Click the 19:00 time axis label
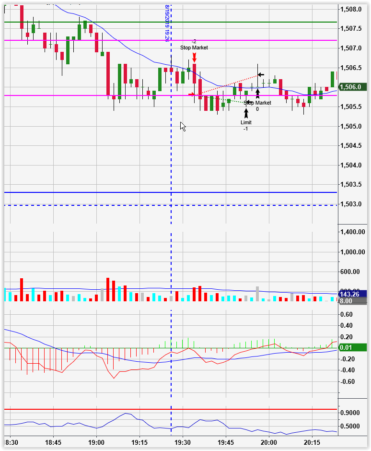Viewport: 371px width, 451px height. 96,442
